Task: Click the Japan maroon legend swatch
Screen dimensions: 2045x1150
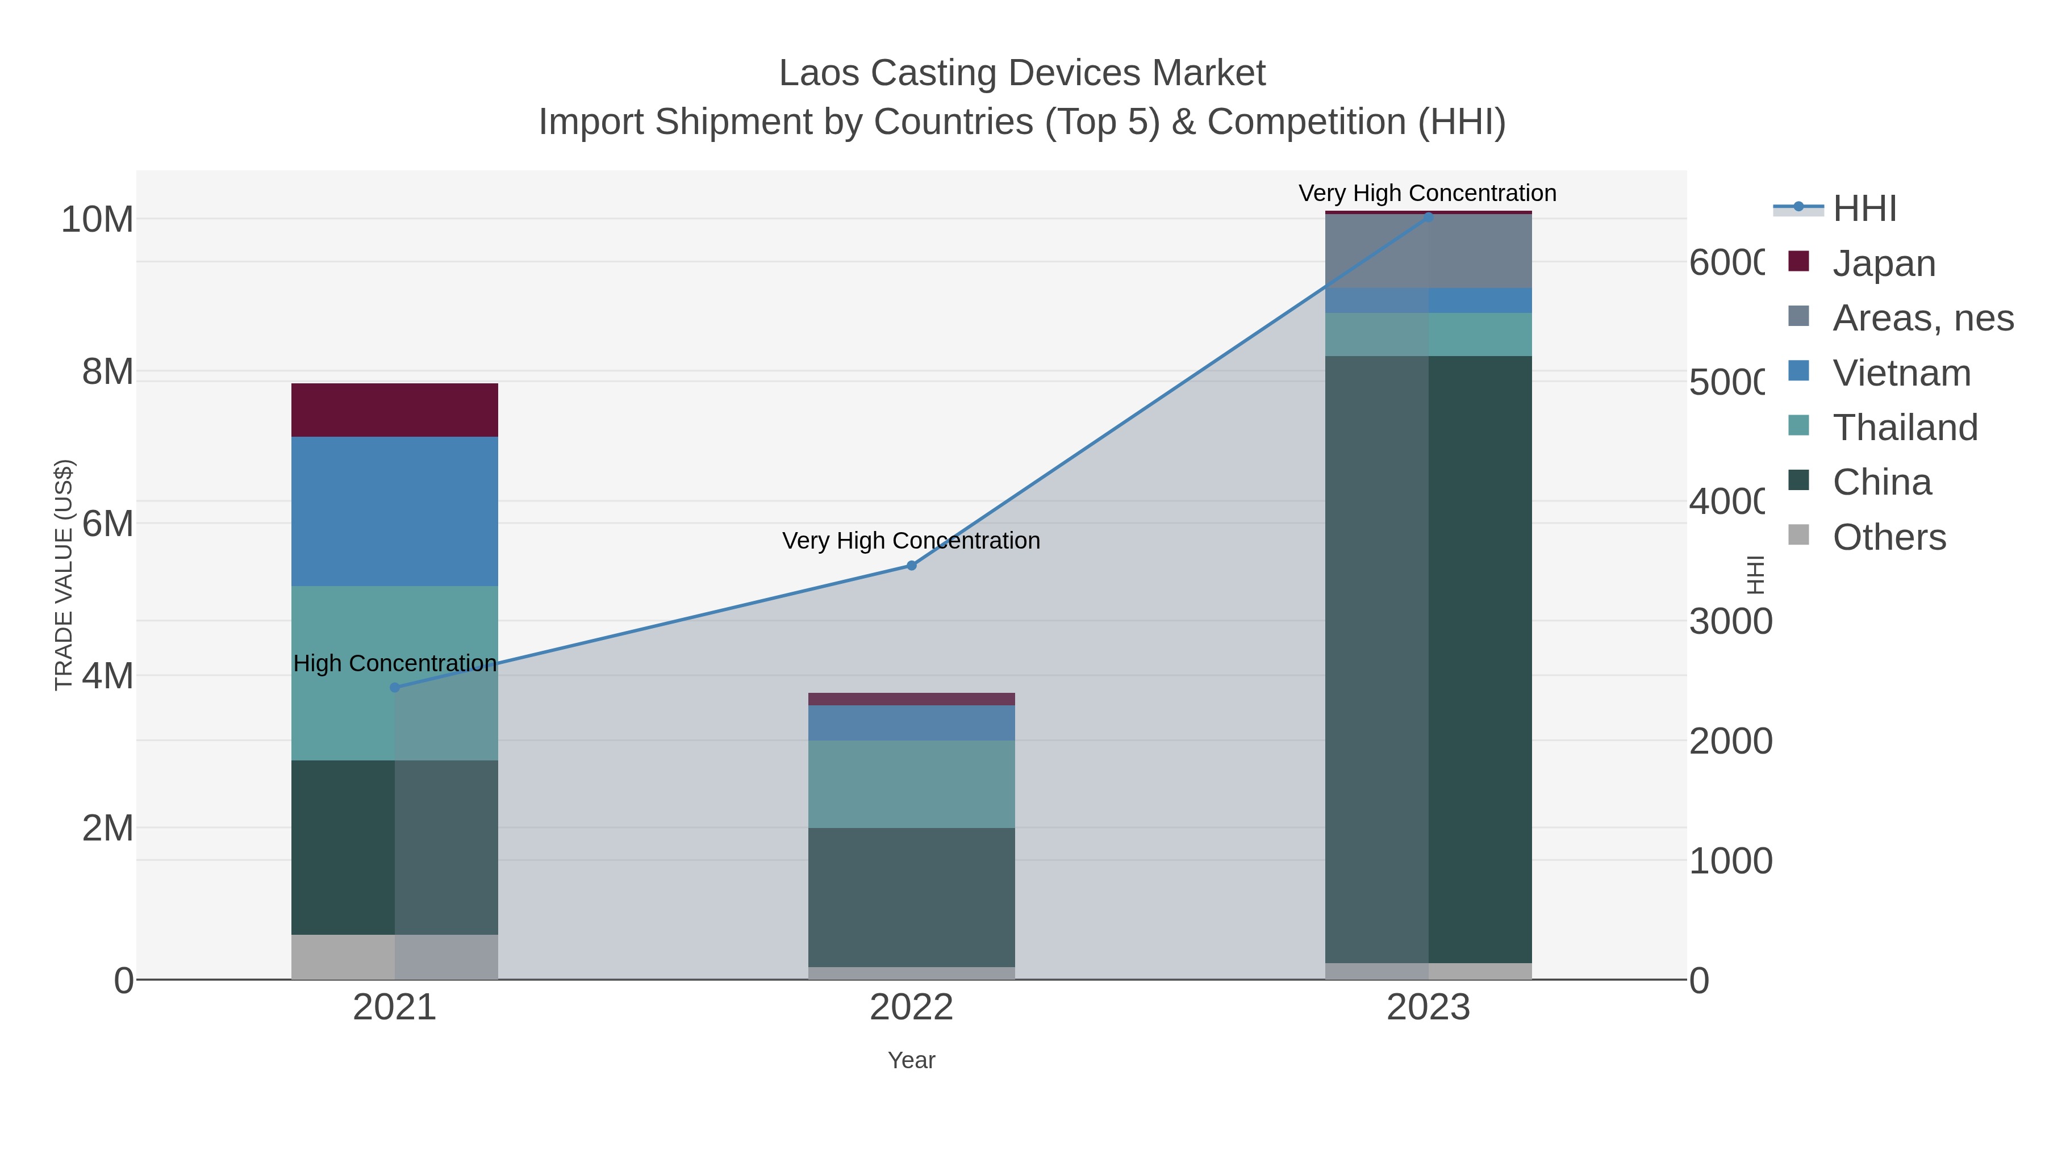Action: [1799, 261]
